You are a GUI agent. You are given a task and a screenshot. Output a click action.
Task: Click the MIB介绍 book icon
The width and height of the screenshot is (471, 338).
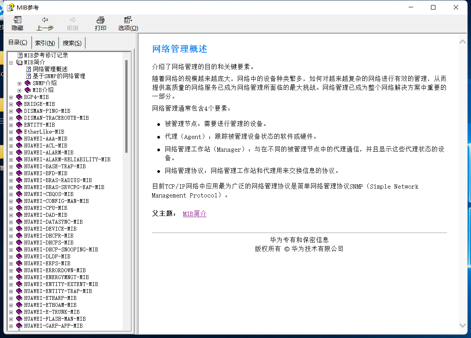28,90
